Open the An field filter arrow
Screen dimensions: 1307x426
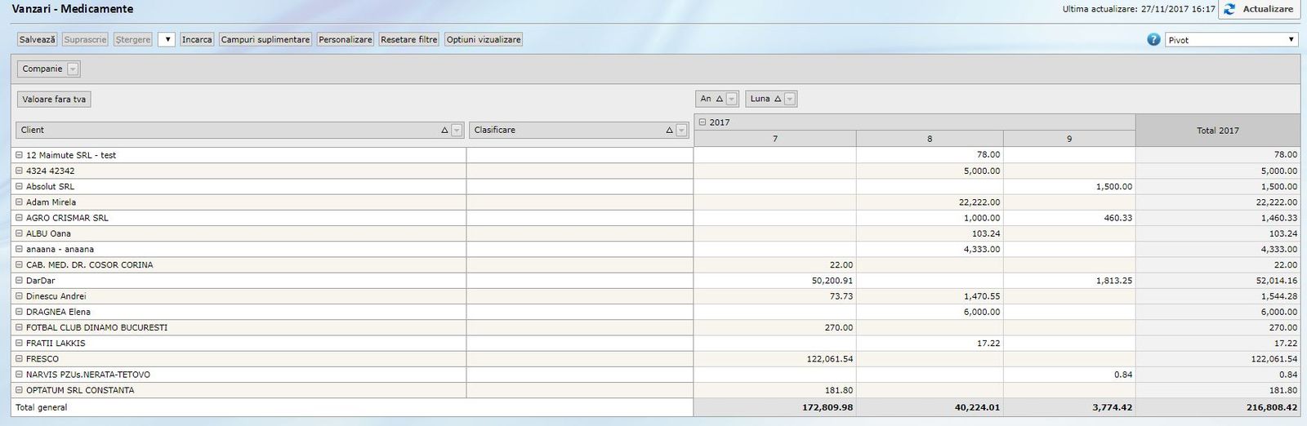pos(731,100)
